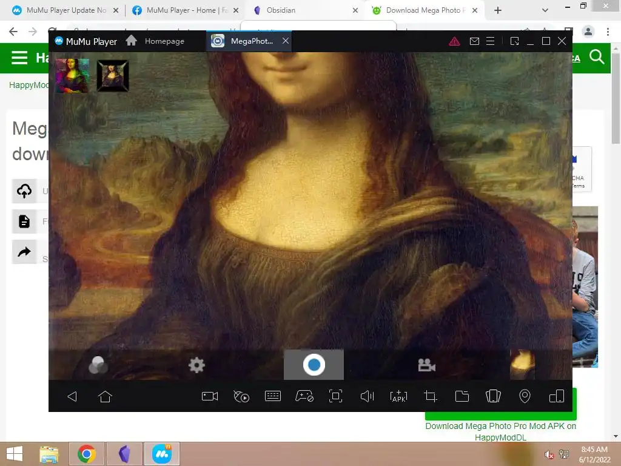Install APK using the APK icon
This screenshot has width=621, height=466.
pos(398,396)
